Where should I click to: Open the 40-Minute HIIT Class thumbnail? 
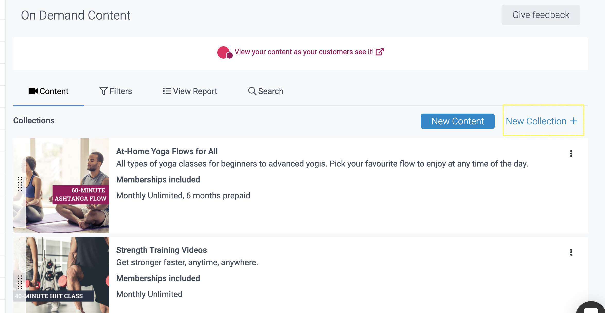(67, 274)
